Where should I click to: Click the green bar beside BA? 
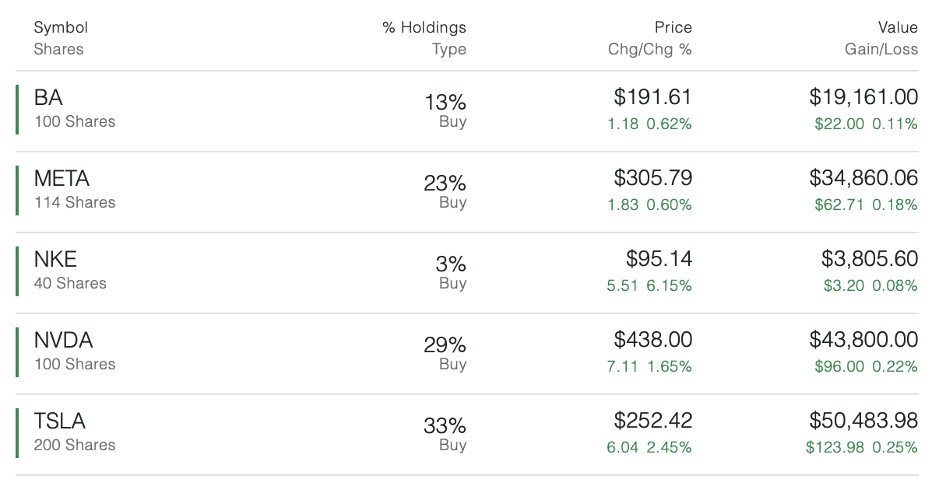[17, 110]
